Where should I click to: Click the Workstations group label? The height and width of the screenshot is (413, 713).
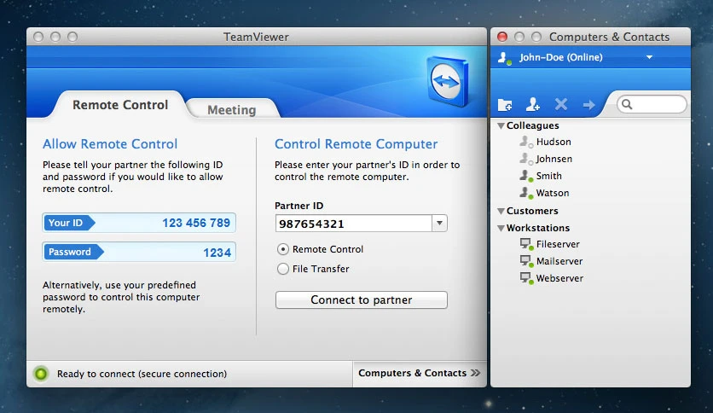tap(538, 228)
